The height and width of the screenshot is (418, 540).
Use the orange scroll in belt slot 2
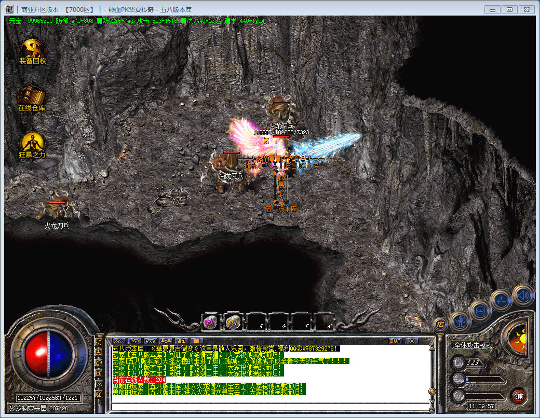coord(233,323)
